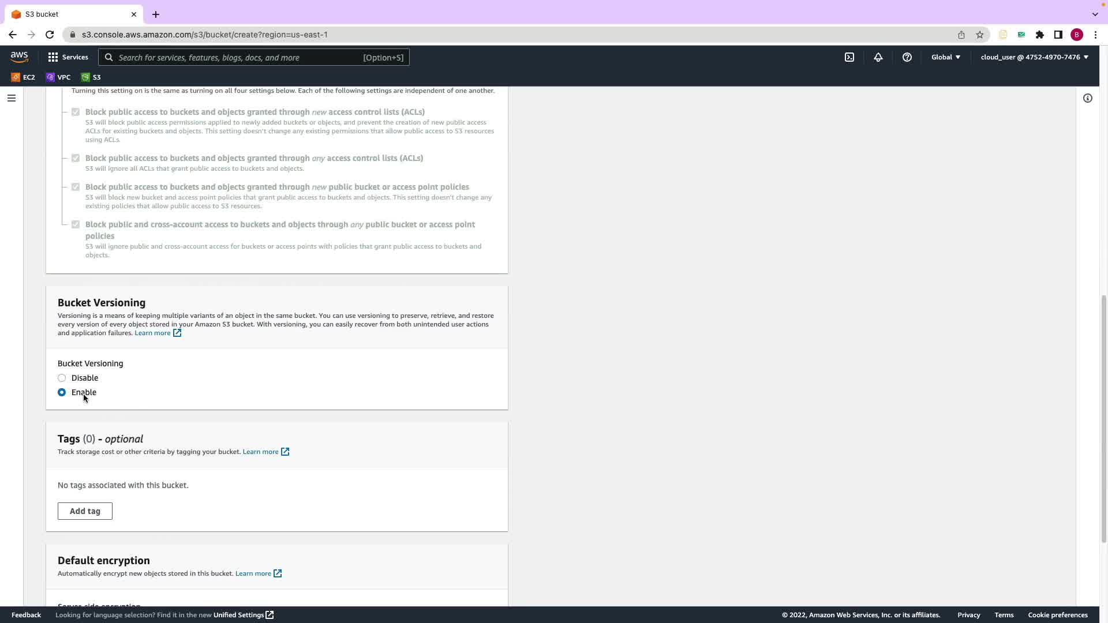Expand the Global region dropdown
Screen dimensions: 1108x623
tap(946, 57)
